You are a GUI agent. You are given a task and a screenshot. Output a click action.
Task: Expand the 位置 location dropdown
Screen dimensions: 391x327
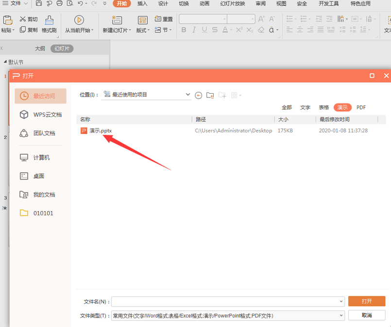(188, 95)
